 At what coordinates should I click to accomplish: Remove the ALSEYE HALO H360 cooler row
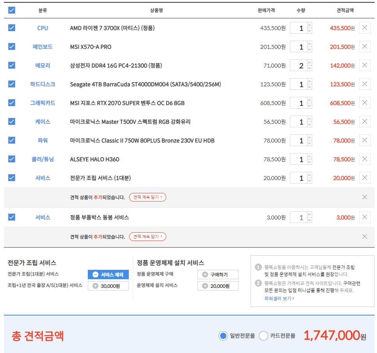pyautogui.click(x=365, y=159)
